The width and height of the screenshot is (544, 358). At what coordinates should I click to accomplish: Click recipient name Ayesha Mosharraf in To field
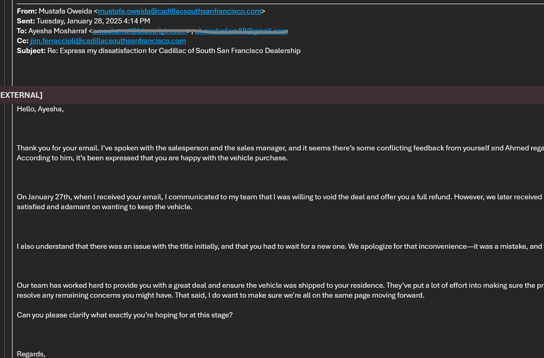[x=57, y=31]
